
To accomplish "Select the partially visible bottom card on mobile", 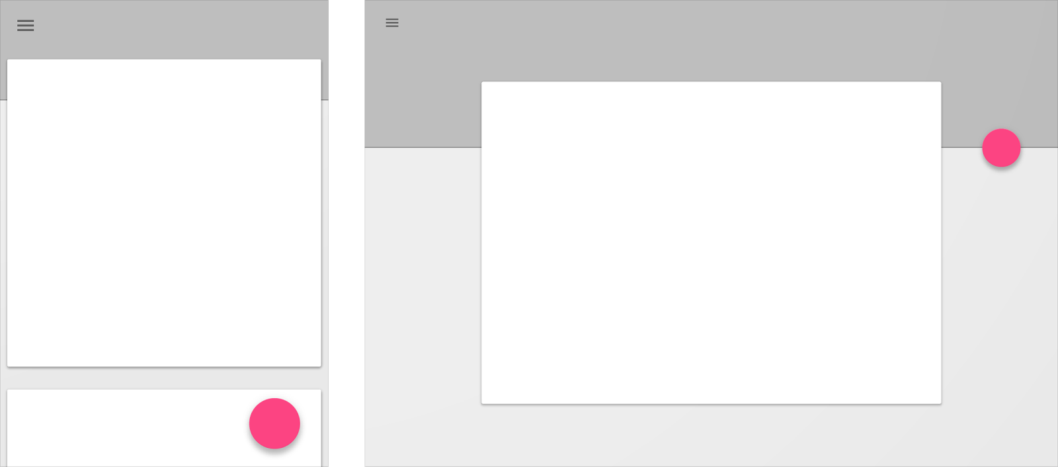I will coord(164,428).
